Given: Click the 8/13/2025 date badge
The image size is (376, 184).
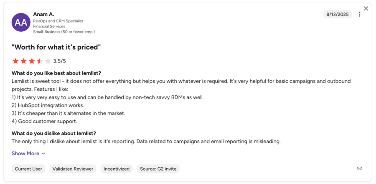Looking at the screenshot, I should (338, 15).
